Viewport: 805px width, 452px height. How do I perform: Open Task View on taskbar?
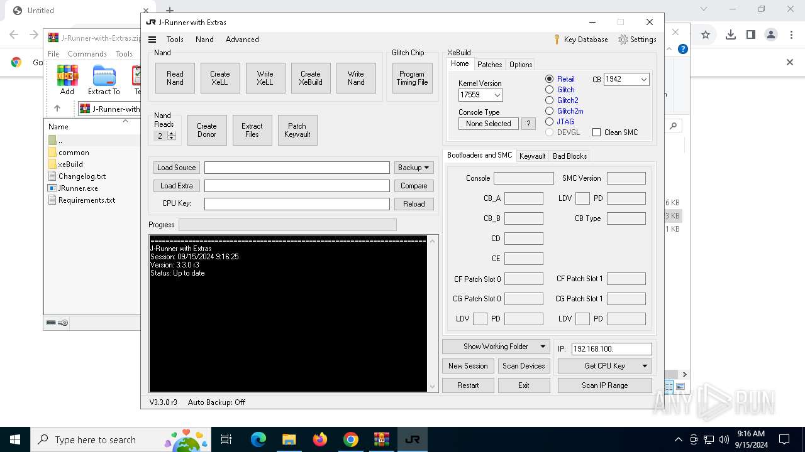pyautogui.click(x=226, y=439)
